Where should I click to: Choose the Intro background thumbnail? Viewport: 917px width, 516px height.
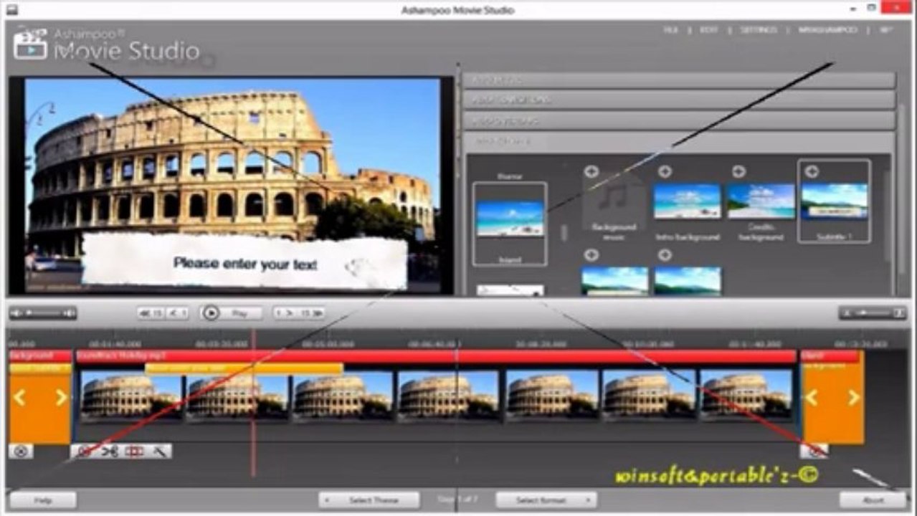point(687,201)
